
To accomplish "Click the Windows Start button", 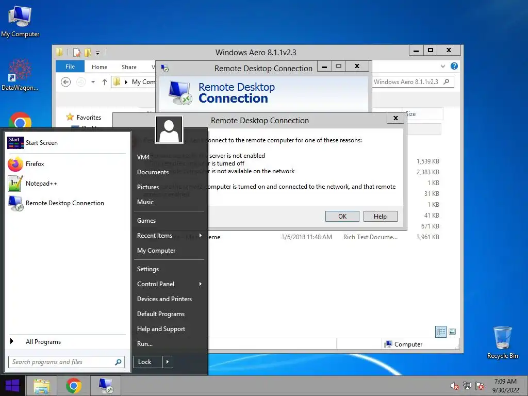I will (12, 386).
